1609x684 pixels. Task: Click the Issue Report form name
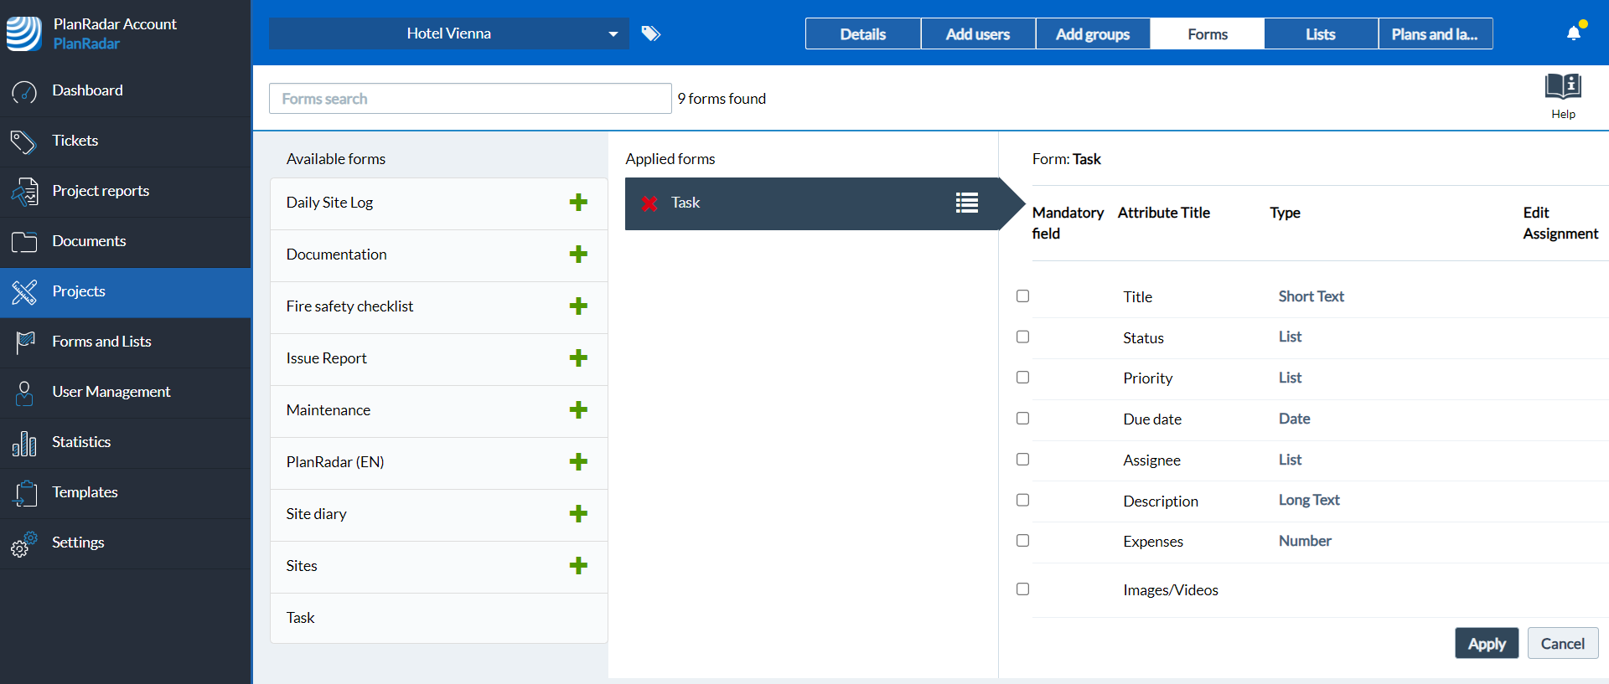coord(326,358)
